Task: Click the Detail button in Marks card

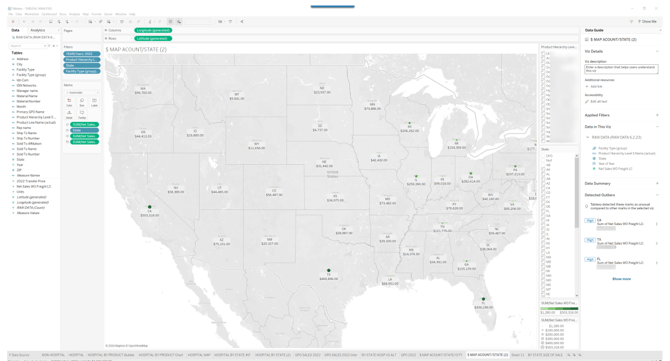Action: coord(69,115)
